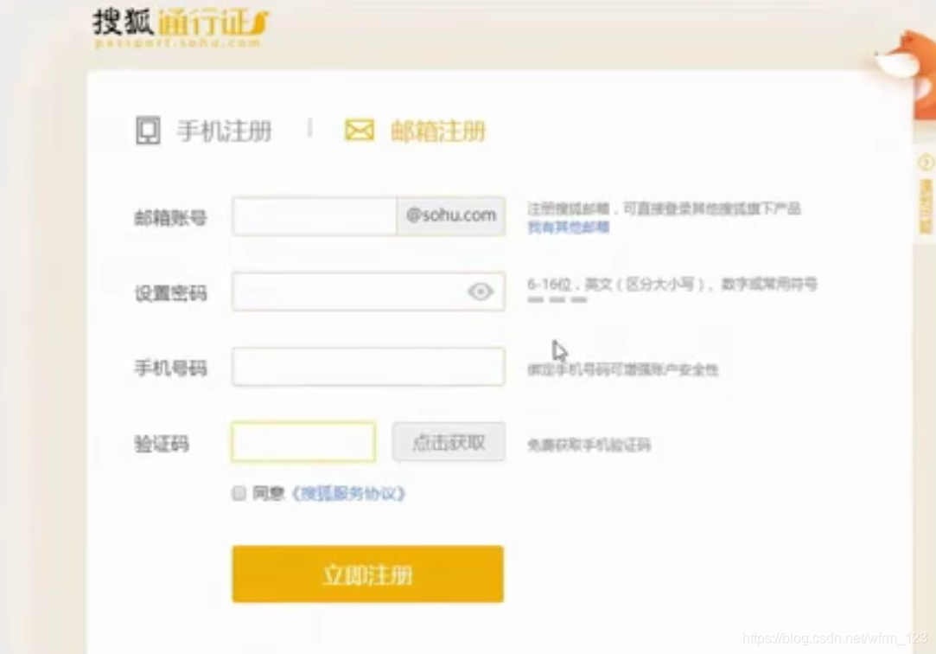The width and height of the screenshot is (936, 654).
Task: Focus the 手机号码 input field
Action: pyautogui.click(x=368, y=367)
